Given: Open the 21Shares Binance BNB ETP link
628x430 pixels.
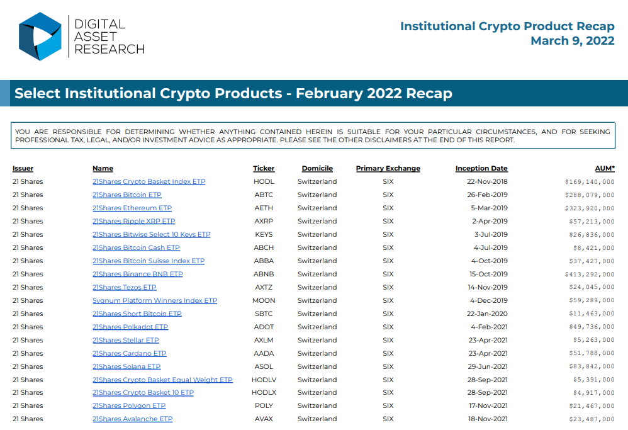Looking at the screenshot, I should pos(137,274).
